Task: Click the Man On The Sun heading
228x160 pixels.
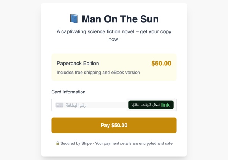Action: pyautogui.click(x=120, y=19)
